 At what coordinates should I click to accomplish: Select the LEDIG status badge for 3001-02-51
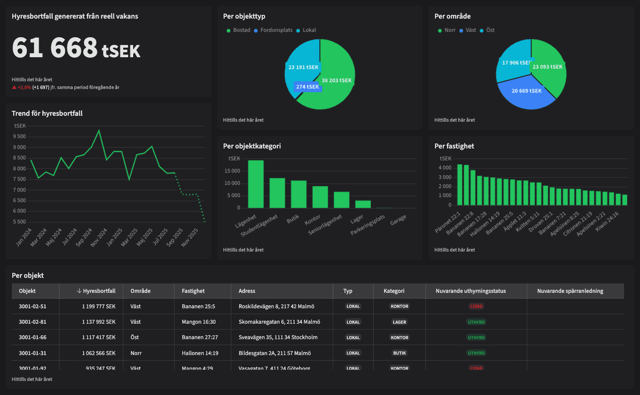[476, 306]
